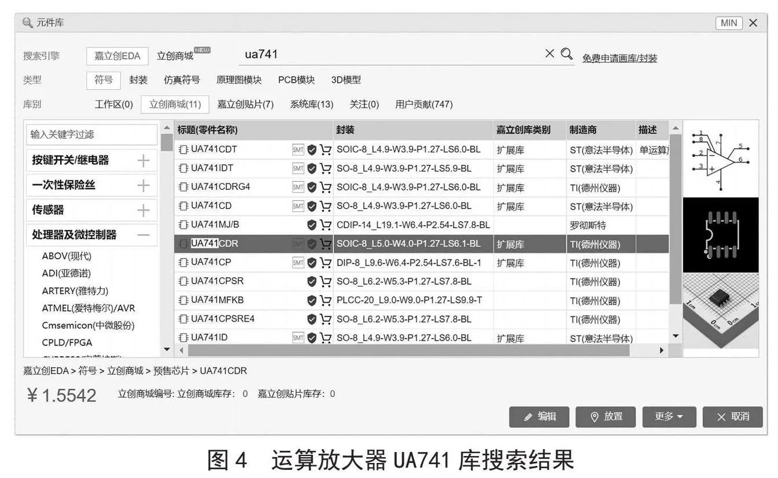The image size is (778, 478).
Task: Click the cart icon in the UA741MFKB row
Action: coord(326,301)
